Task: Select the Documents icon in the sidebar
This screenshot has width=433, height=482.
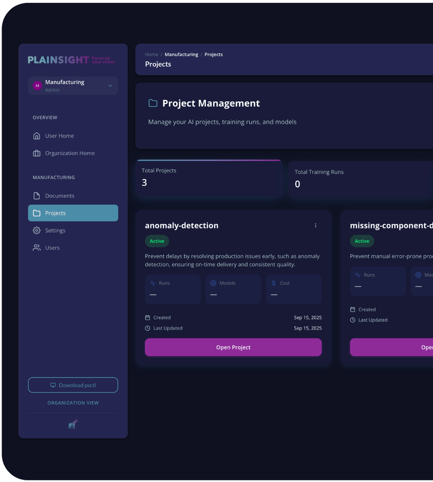Action: pos(36,195)
